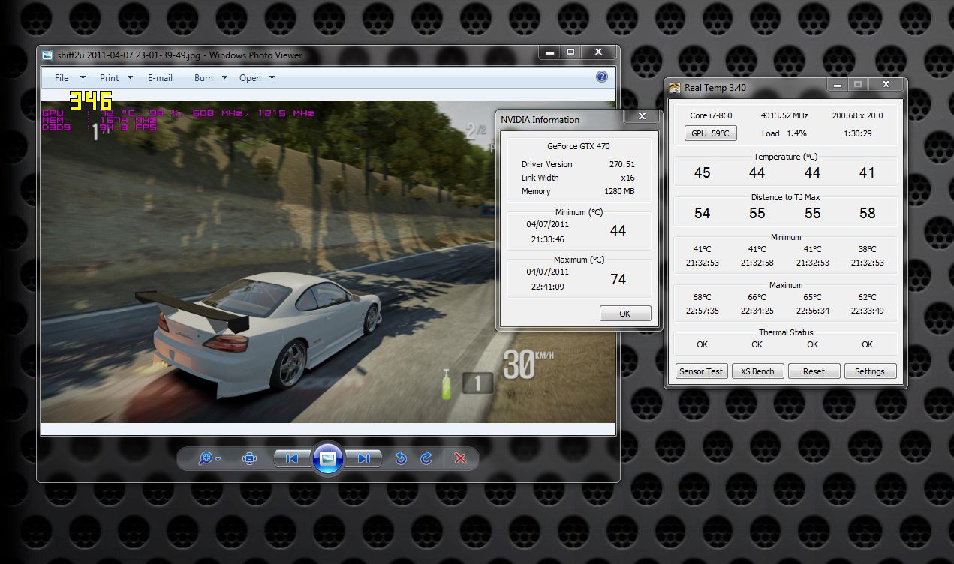Open the Burn menu in Photo Viewer
Screen dimensions: 954x564
[203, 78]
